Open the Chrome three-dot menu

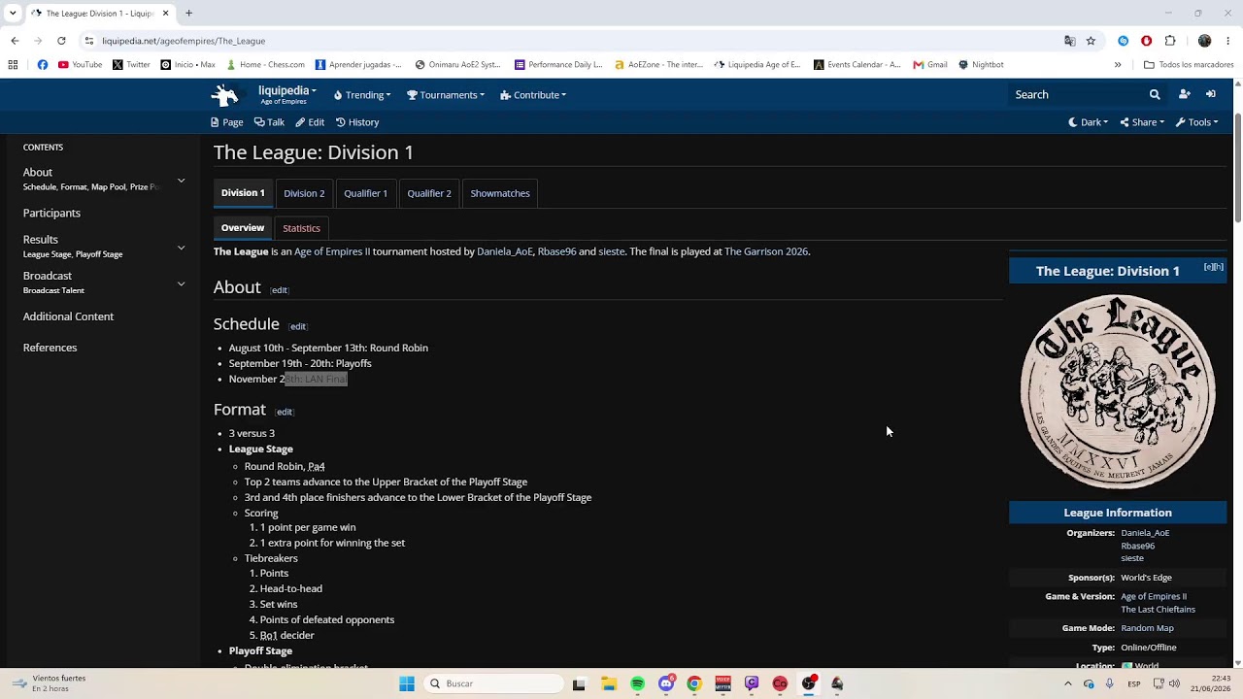pyautogui.click(x=1228, y=41)
